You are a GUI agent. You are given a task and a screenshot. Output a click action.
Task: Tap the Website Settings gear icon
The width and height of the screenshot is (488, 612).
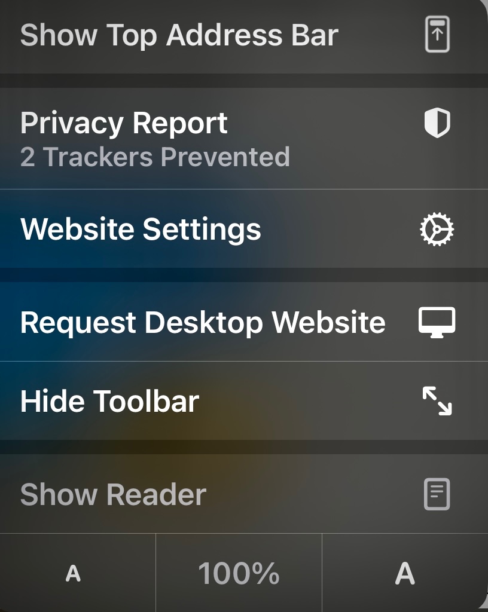pos(437,229)
